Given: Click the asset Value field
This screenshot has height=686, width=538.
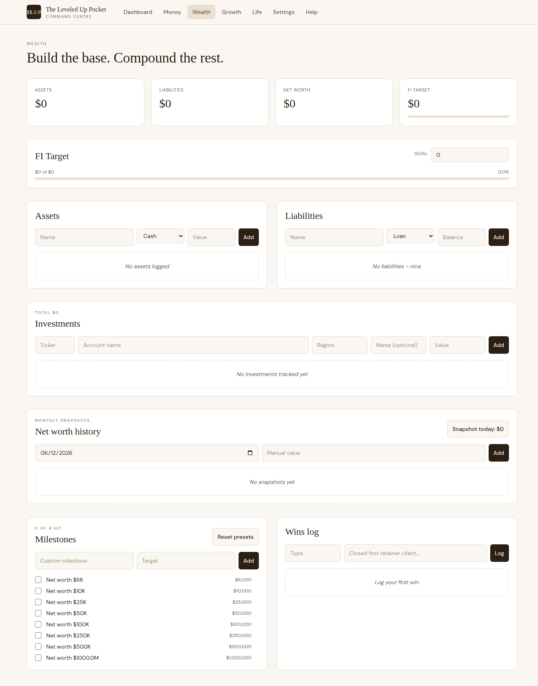Looking at the screenshot, I should pyautogui.click(x=211, y=237).
